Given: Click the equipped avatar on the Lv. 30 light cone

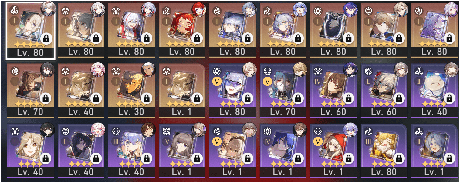Looking at the screenshot, I should pyautogui.click(x=148, y=70).
